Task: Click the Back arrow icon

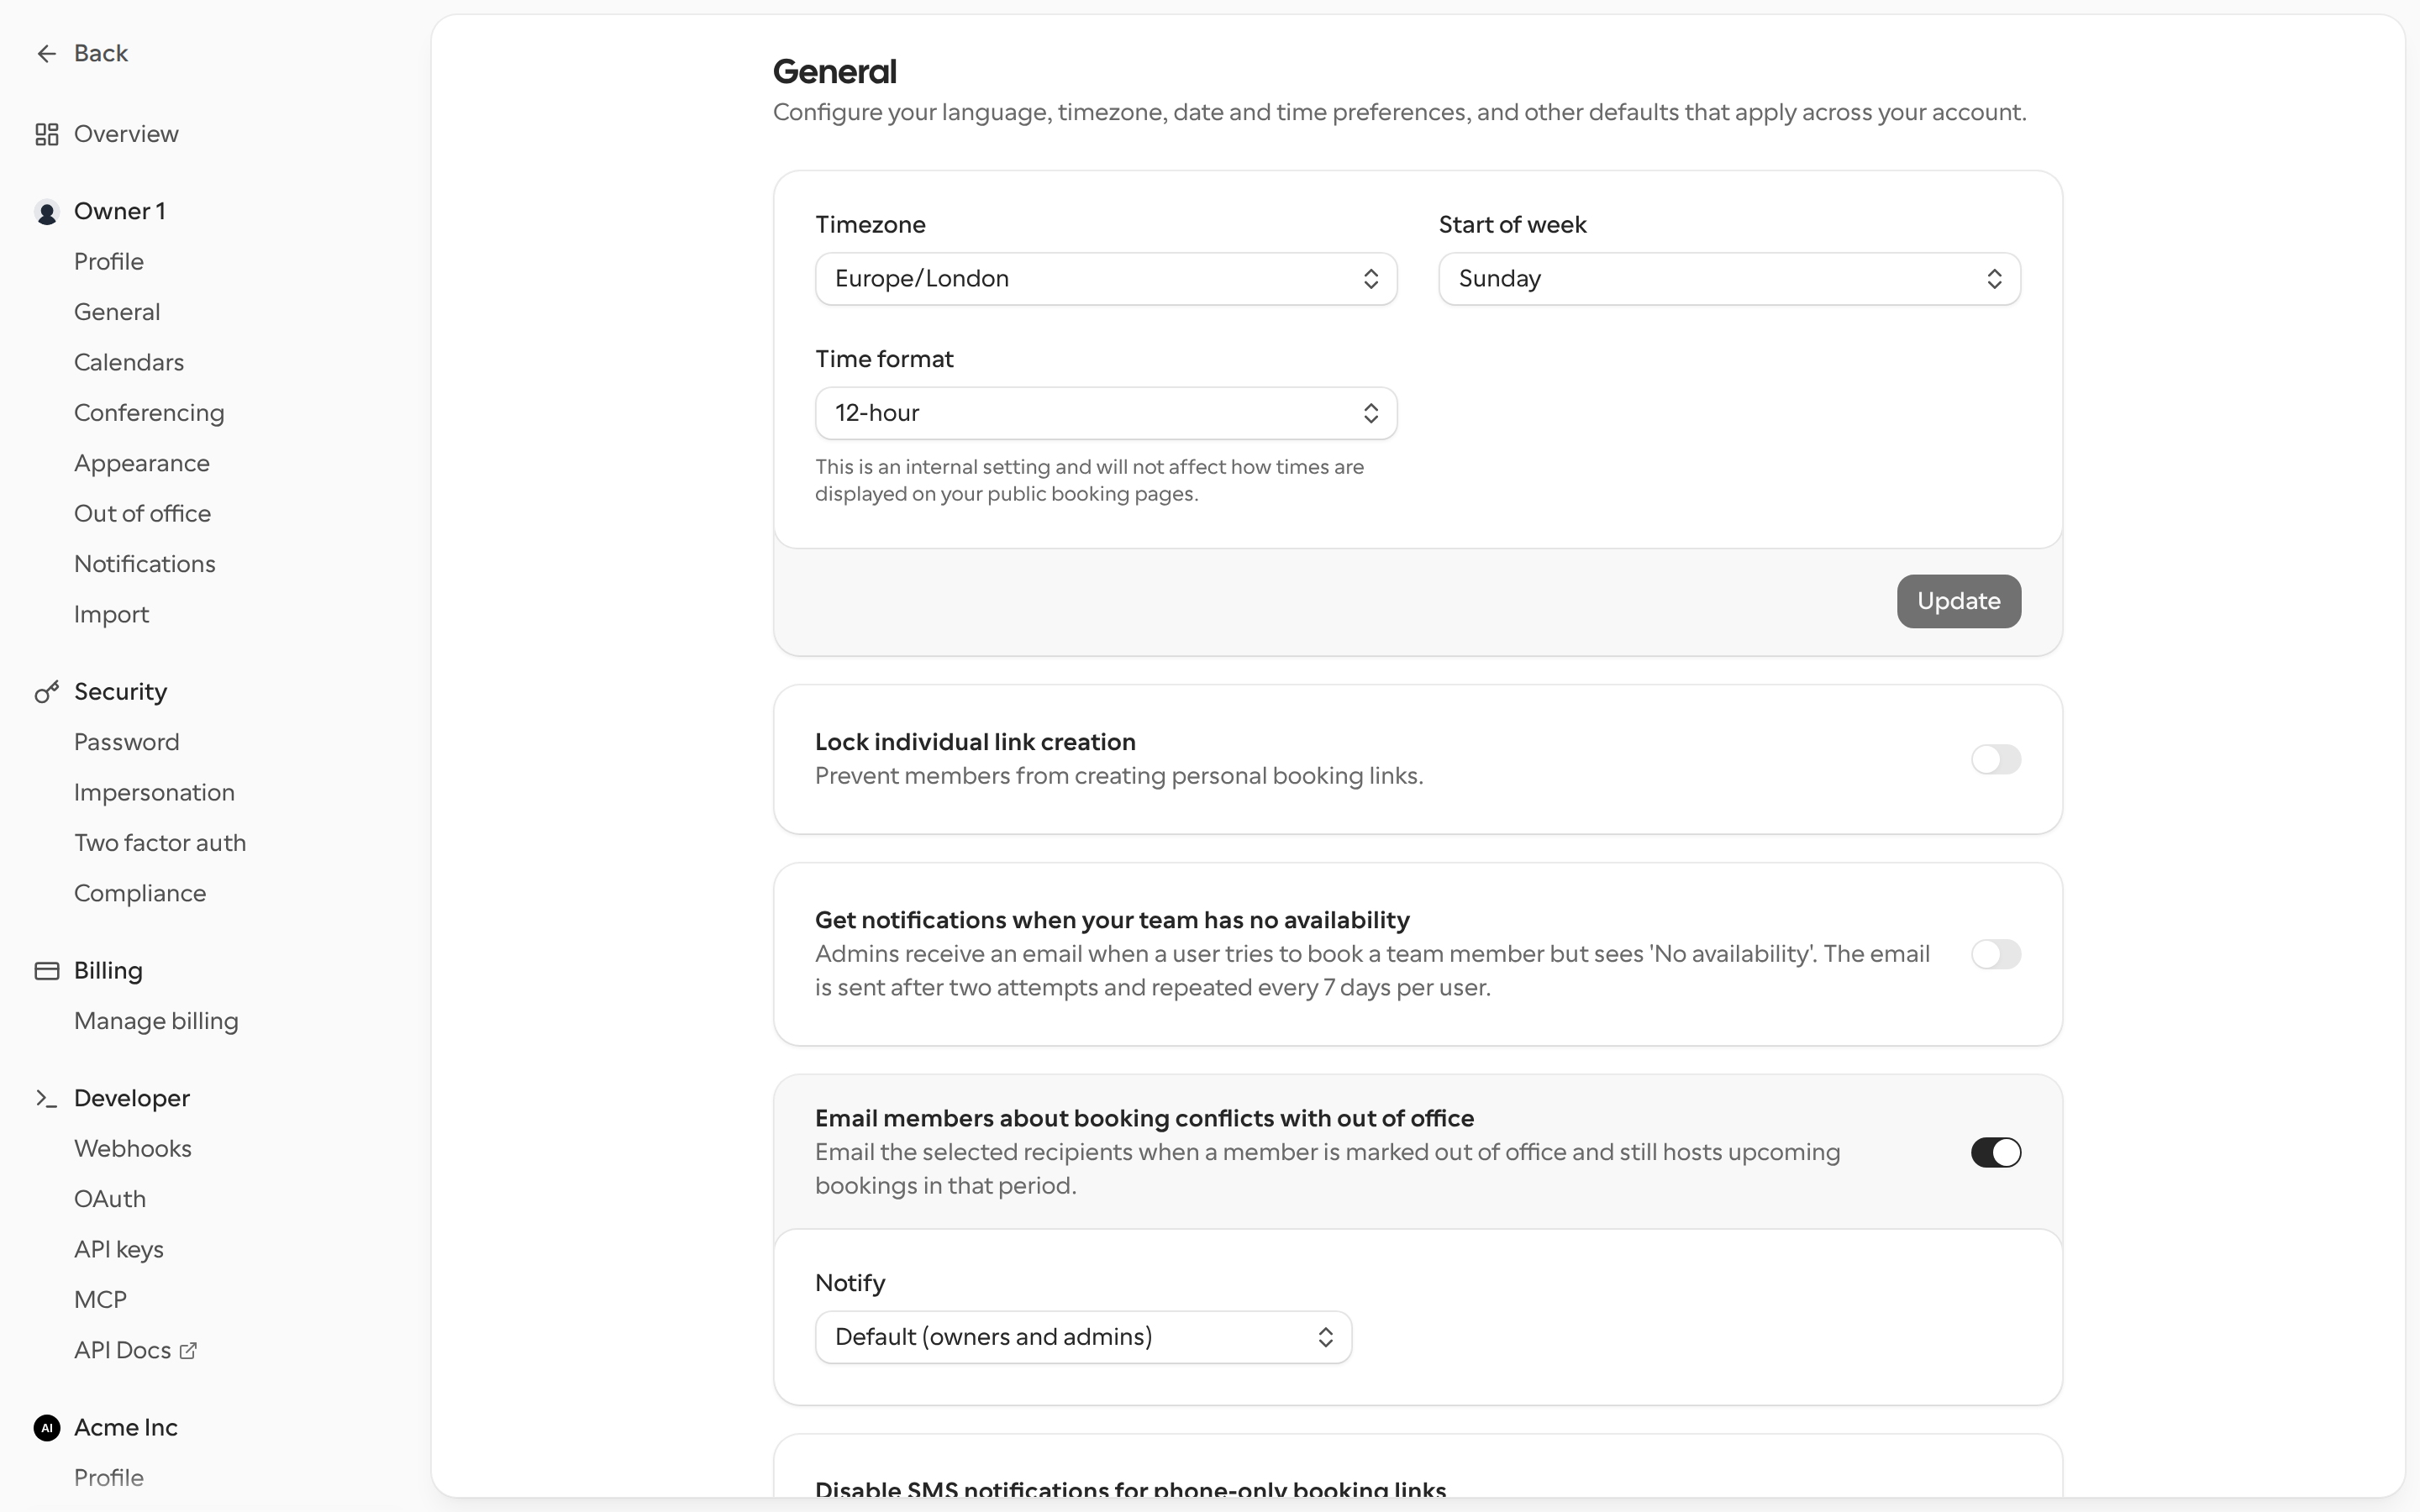Action: pos(46,53)
